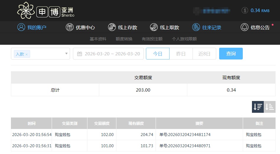This screenshot has width=280, height=154.
Task: Click the 信息公告 bell icon
Action: coord(245,27)
